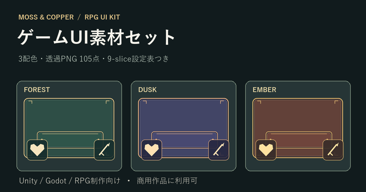The width and height of the screenshot is (366, 192).
Task: Click the sword icon in the FOREST card
Action: coord(104,150)
